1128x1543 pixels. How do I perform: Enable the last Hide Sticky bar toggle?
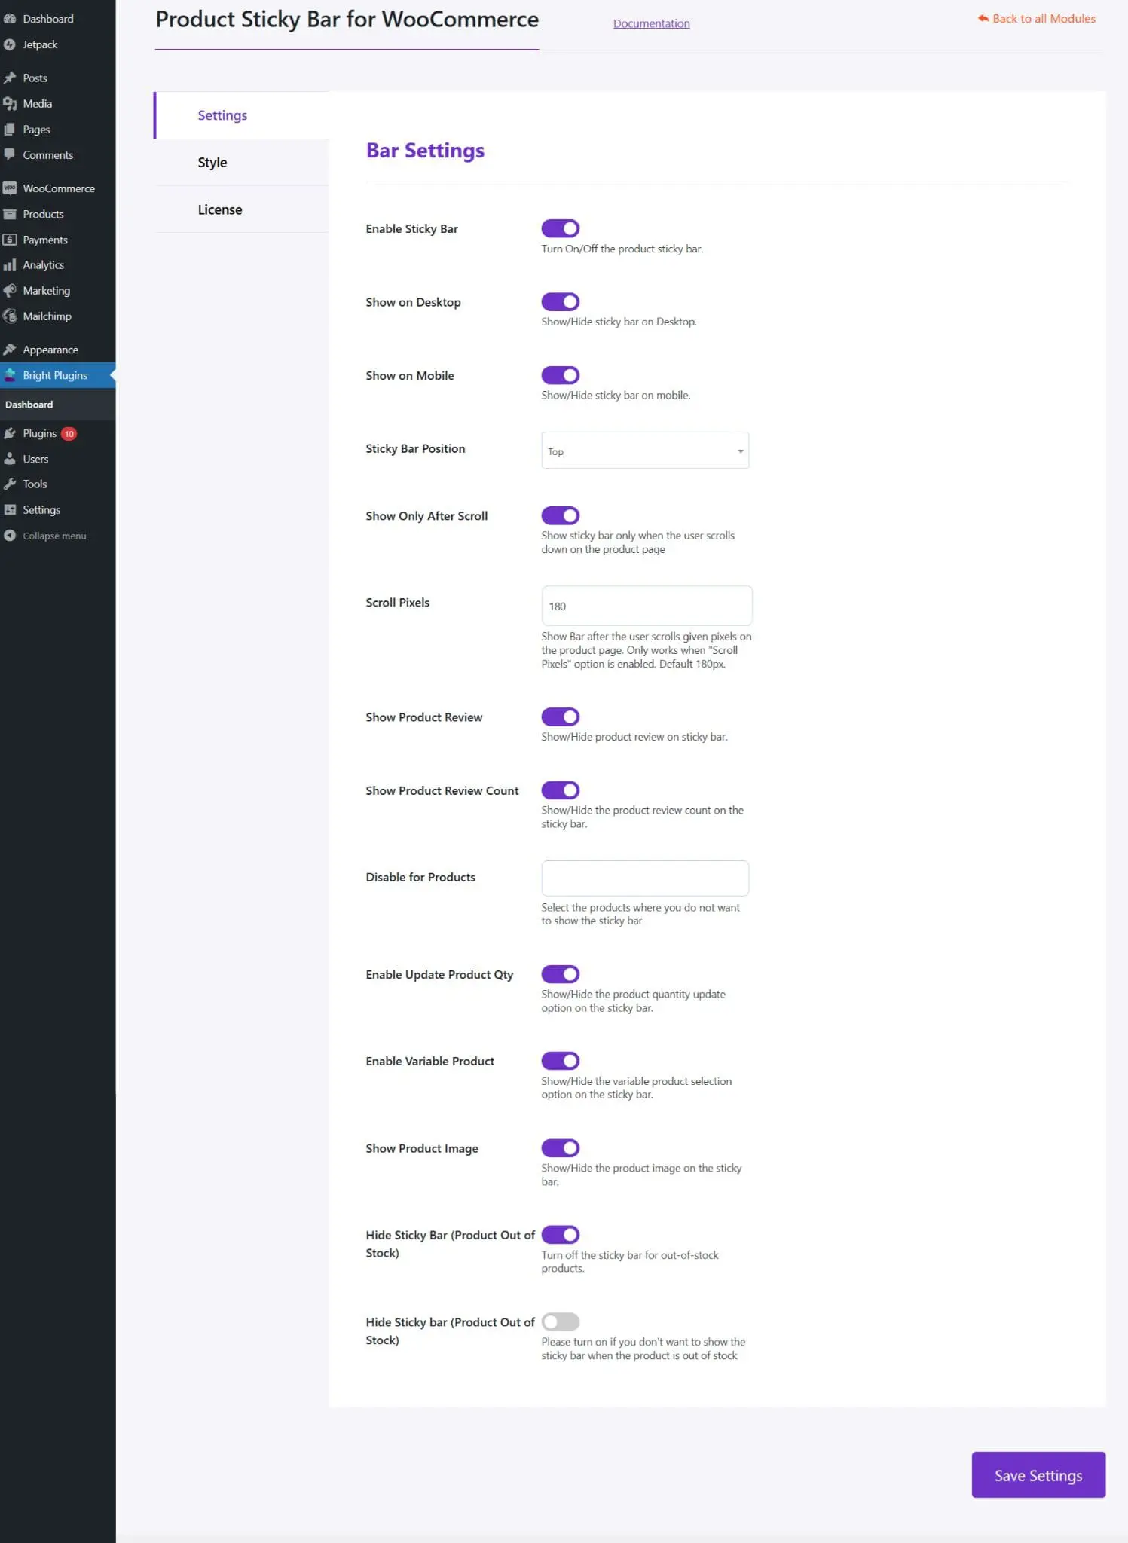[561, 1322]
